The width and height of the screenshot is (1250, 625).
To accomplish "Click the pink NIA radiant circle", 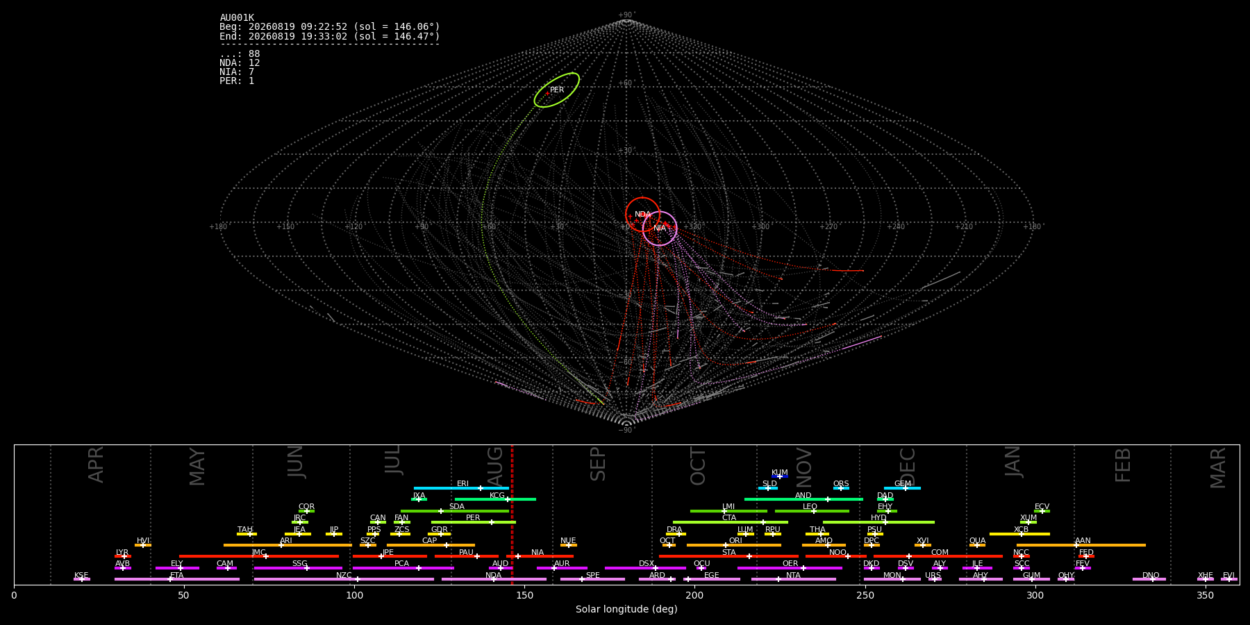I will pyautogui.click(x=660, y=228).
